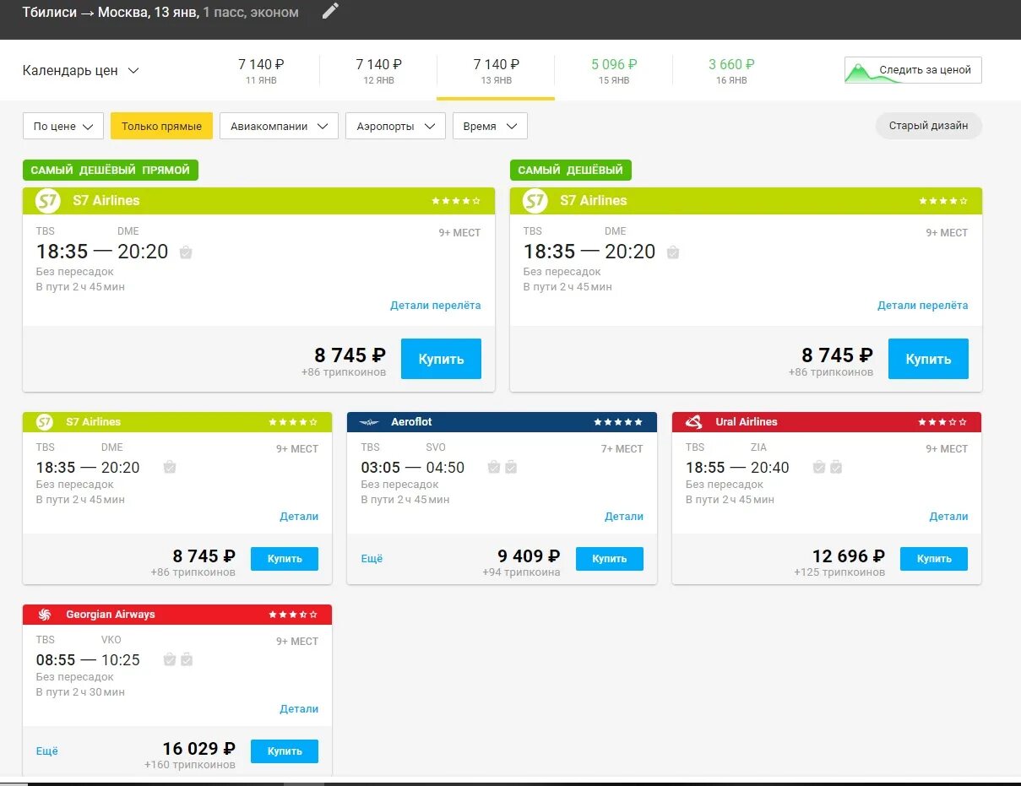Image resolution: width=1021 pixels, height=786 pixels.
Task: Buy the 'Самый дешёвый' S7 ticket
Action: pos(928,359)
